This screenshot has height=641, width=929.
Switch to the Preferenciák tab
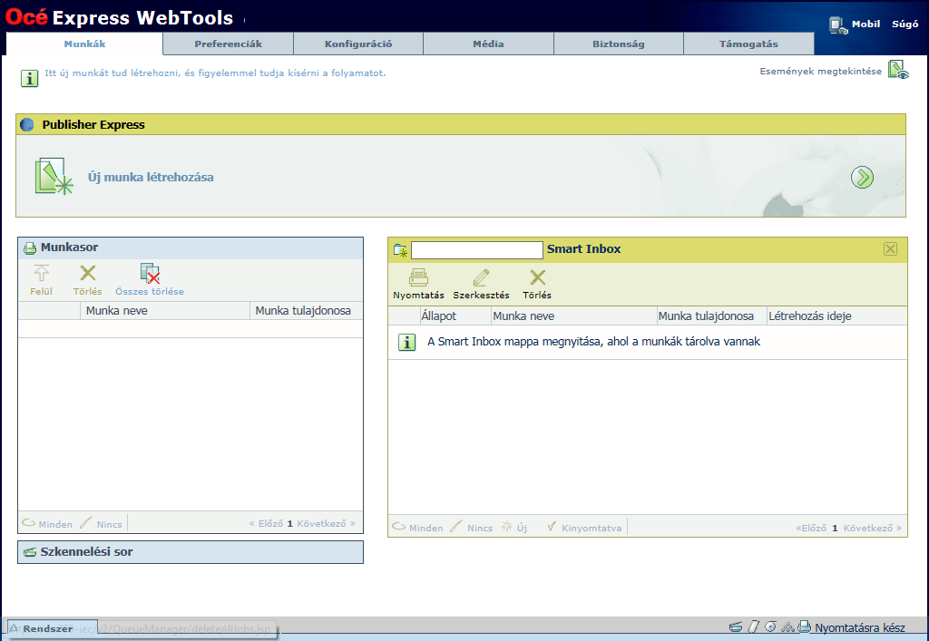(228, 44)
